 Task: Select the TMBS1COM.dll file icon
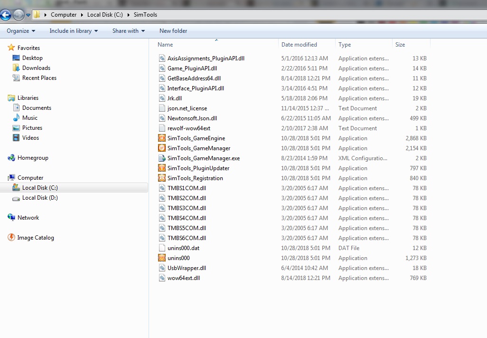point(162,188)
